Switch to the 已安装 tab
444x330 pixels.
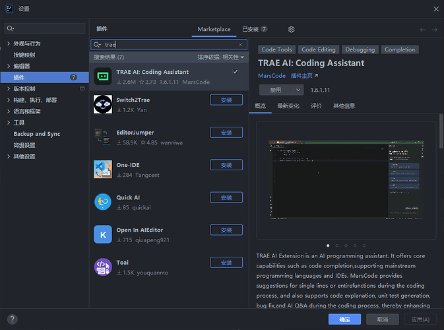(255, 29)
